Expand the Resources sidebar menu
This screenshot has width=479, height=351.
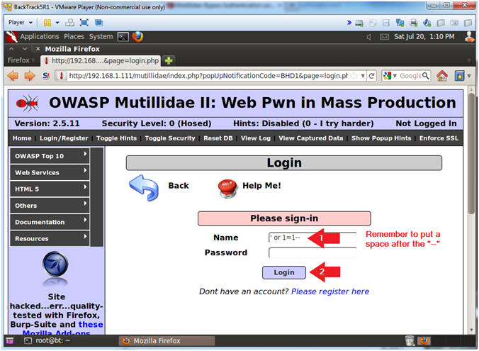click(50, 238)
